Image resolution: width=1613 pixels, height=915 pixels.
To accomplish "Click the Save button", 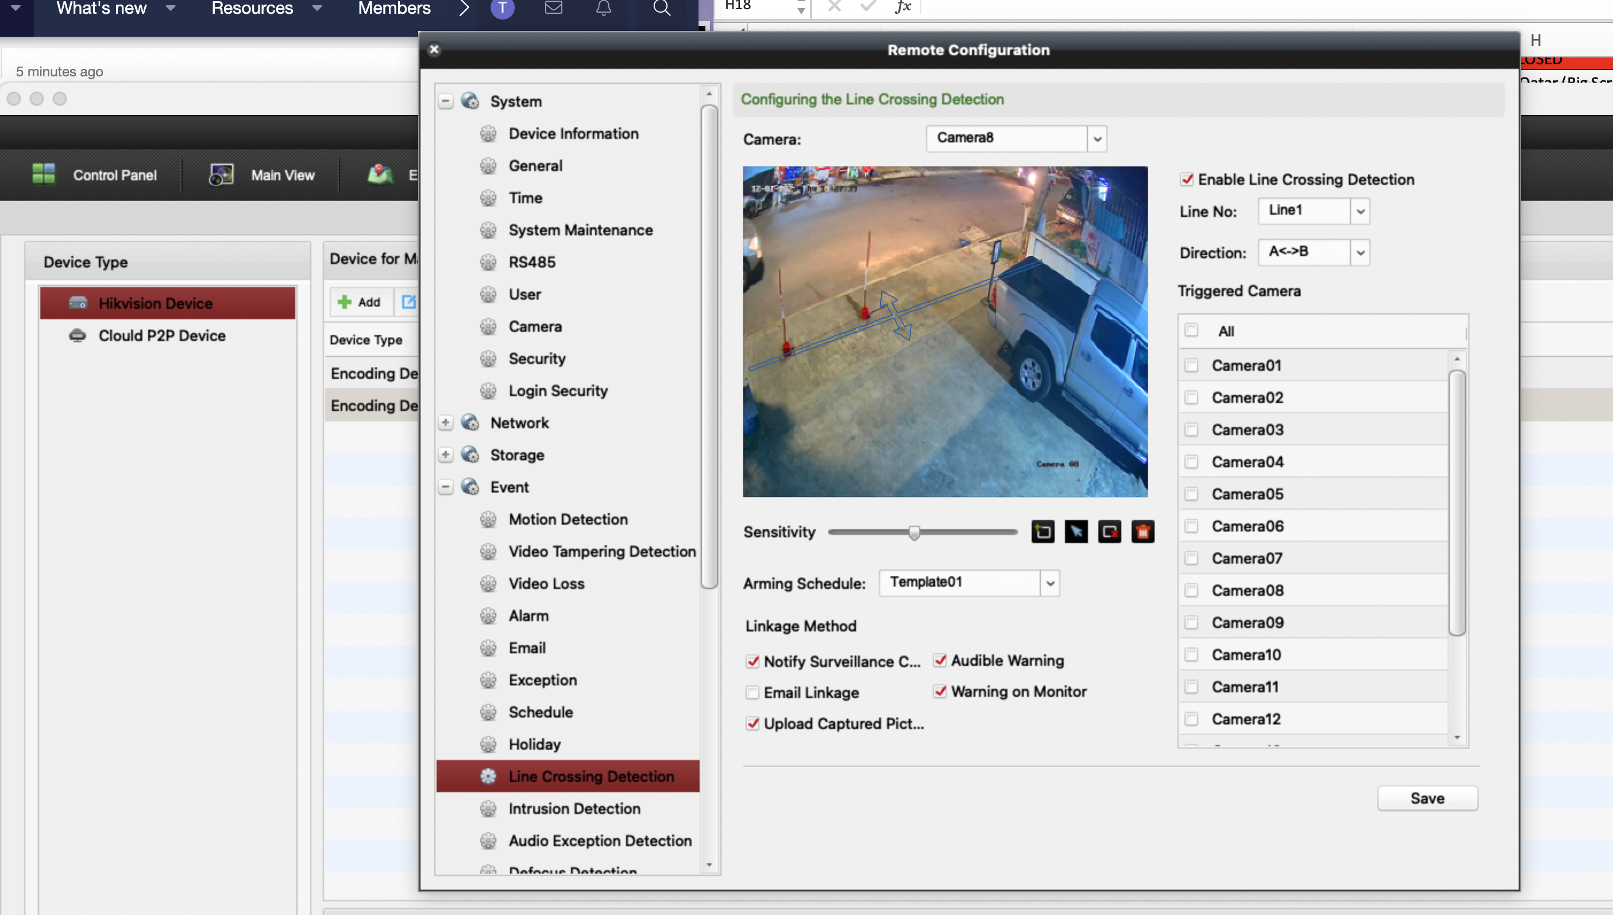I will 1427,798.
